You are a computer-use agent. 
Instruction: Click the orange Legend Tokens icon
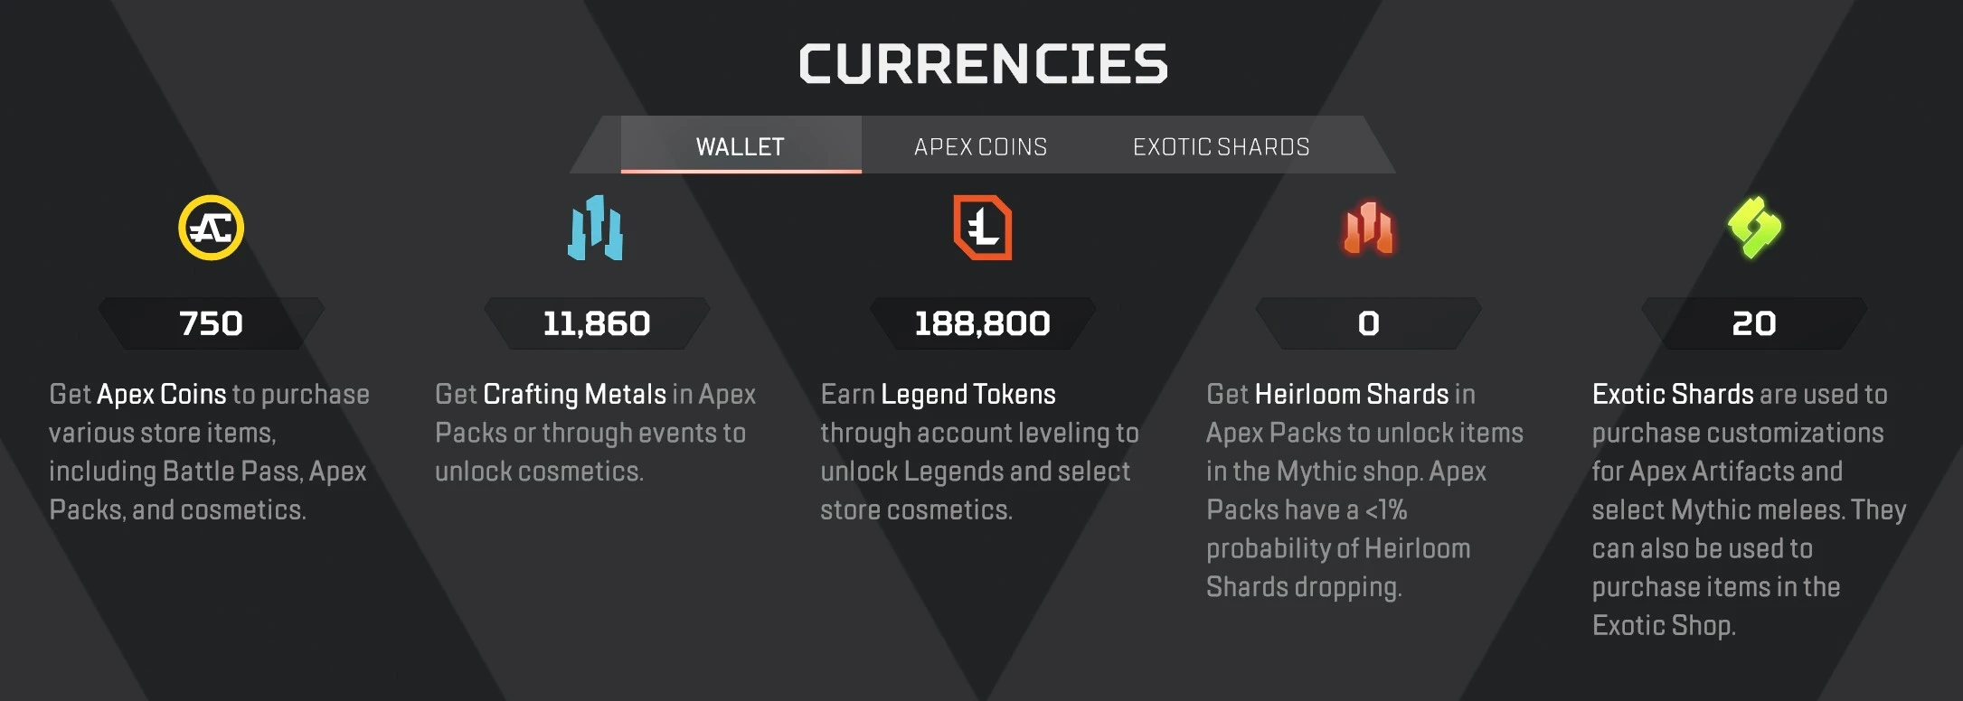(983, 228)
